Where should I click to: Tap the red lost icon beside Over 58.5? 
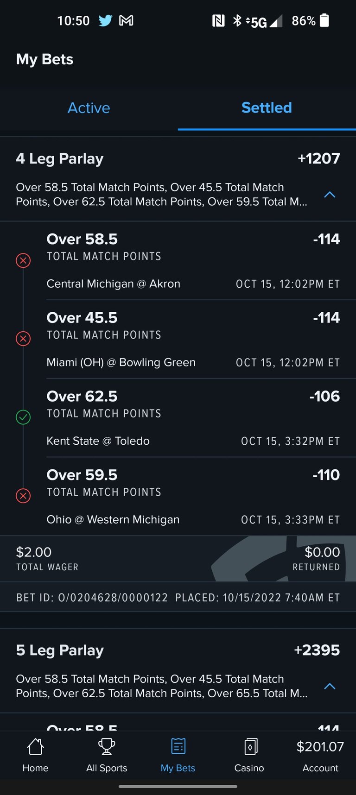pos(23,260)
